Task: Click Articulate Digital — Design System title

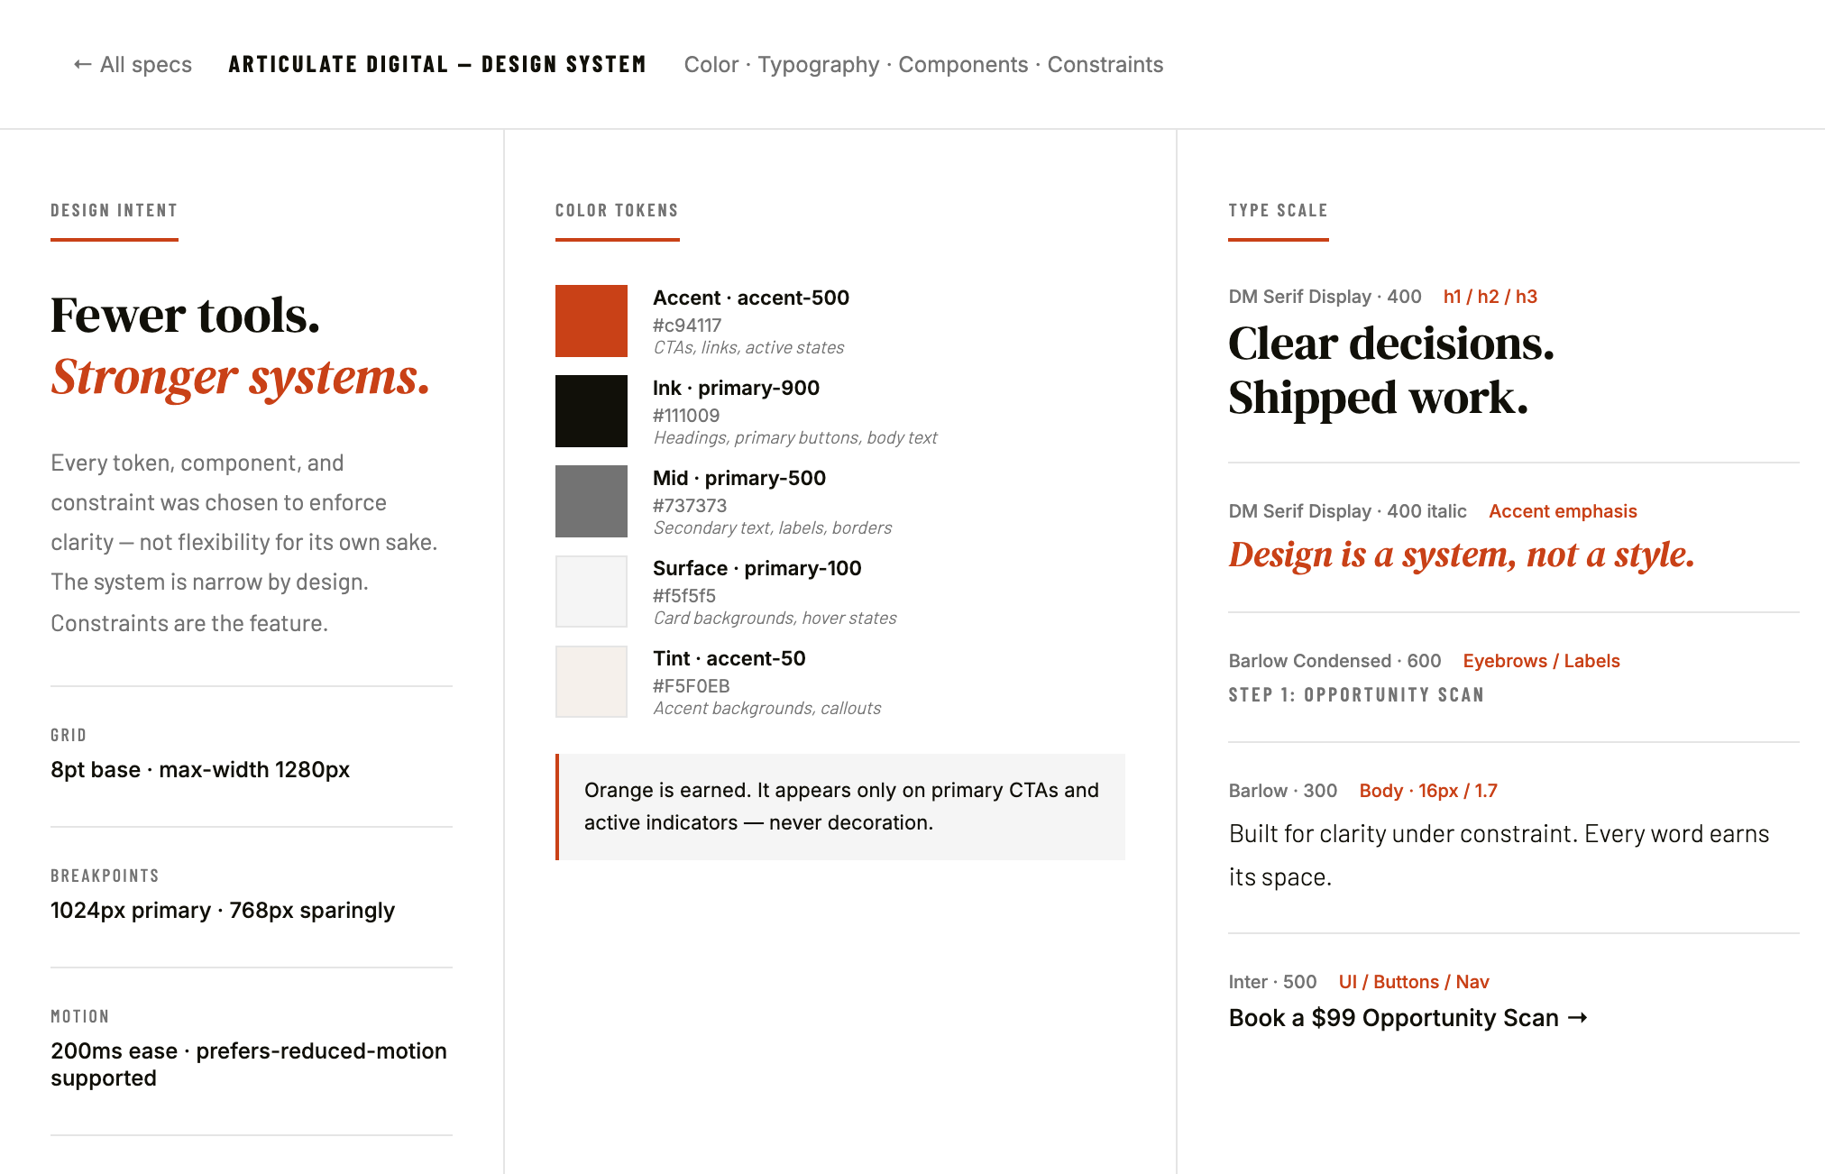Action: click(x=437, y=65)
